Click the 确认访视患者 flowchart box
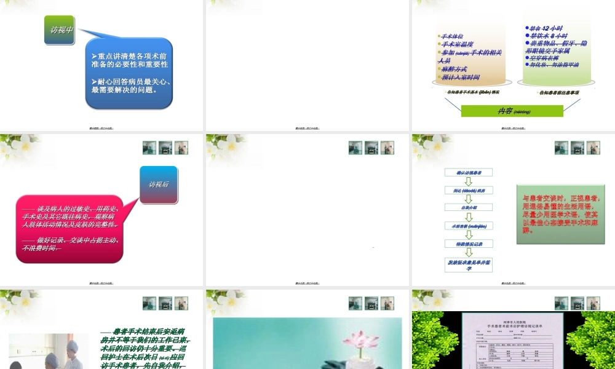Image resolution: width=615 pixels, height=369 pixels. coord(470,172)
